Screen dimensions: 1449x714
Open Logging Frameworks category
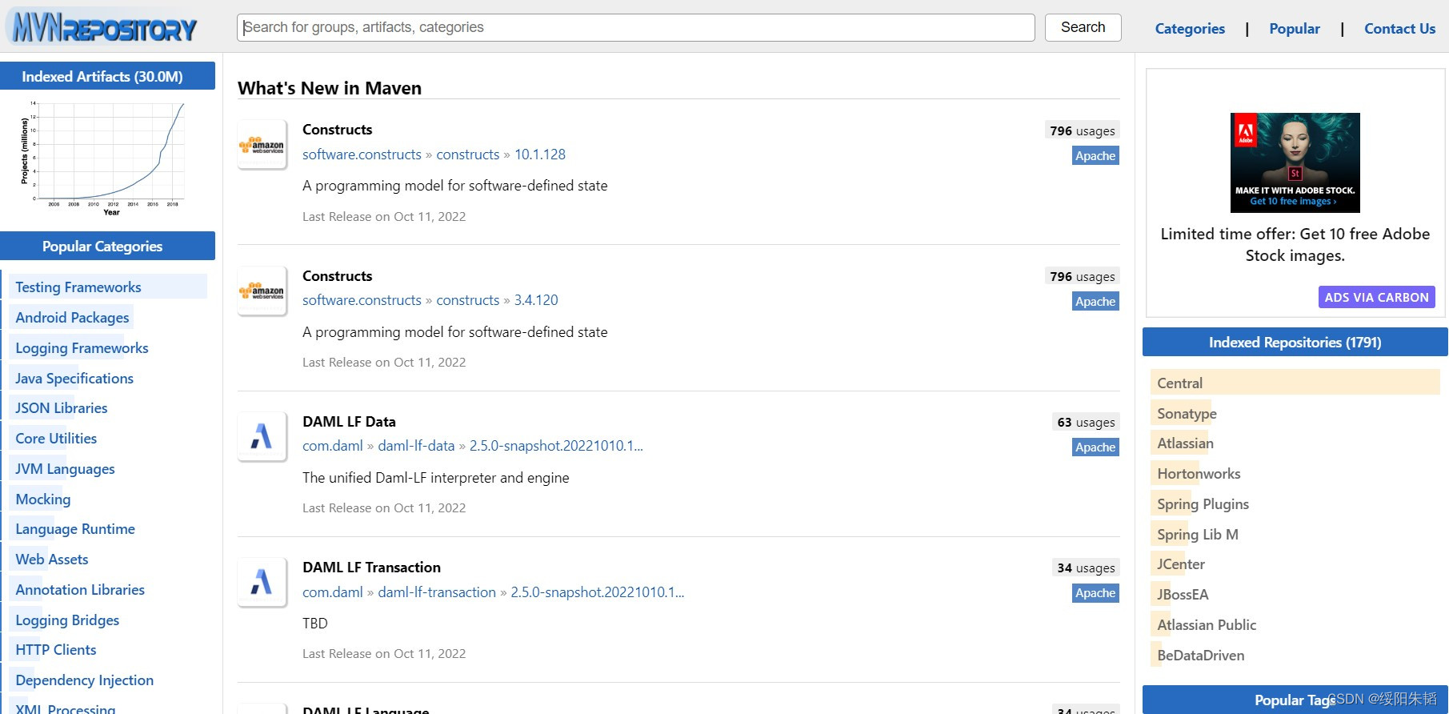(x=82, y=348)
